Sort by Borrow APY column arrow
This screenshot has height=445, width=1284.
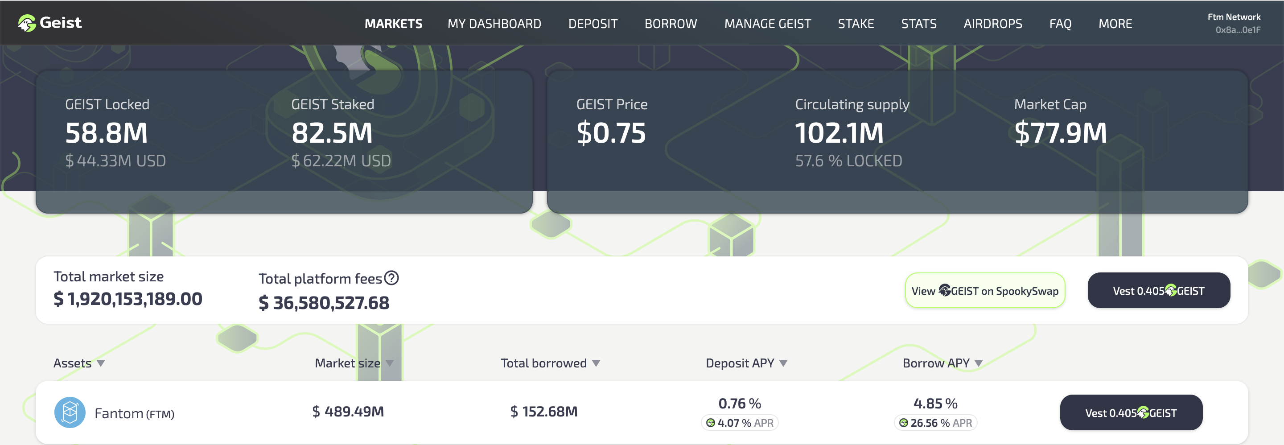(979, 363)
